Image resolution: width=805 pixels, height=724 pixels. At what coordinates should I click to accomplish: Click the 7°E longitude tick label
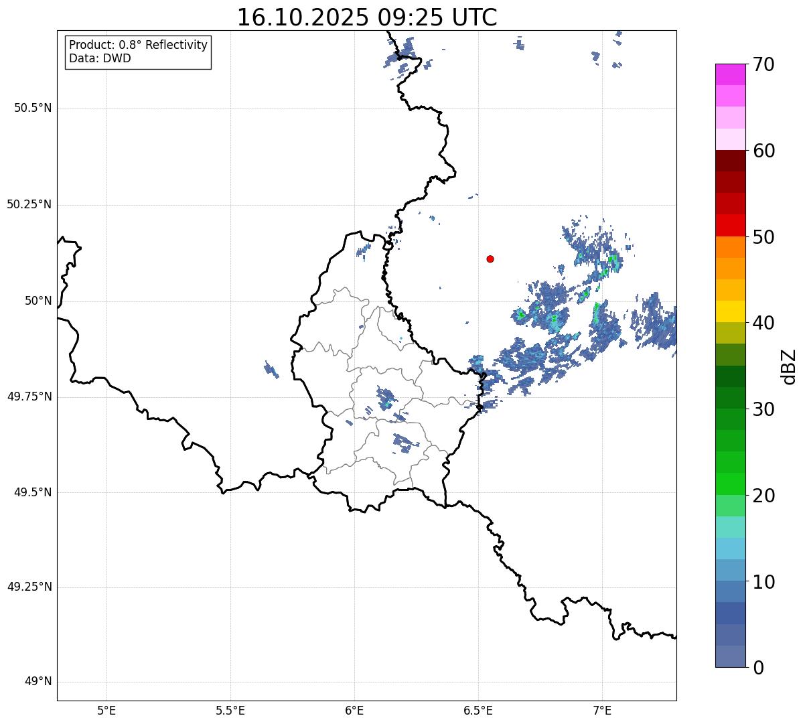click(602, 710)
